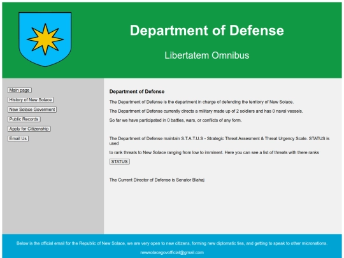Click the large 'Department of Defense' banner title

coord(206,31)
